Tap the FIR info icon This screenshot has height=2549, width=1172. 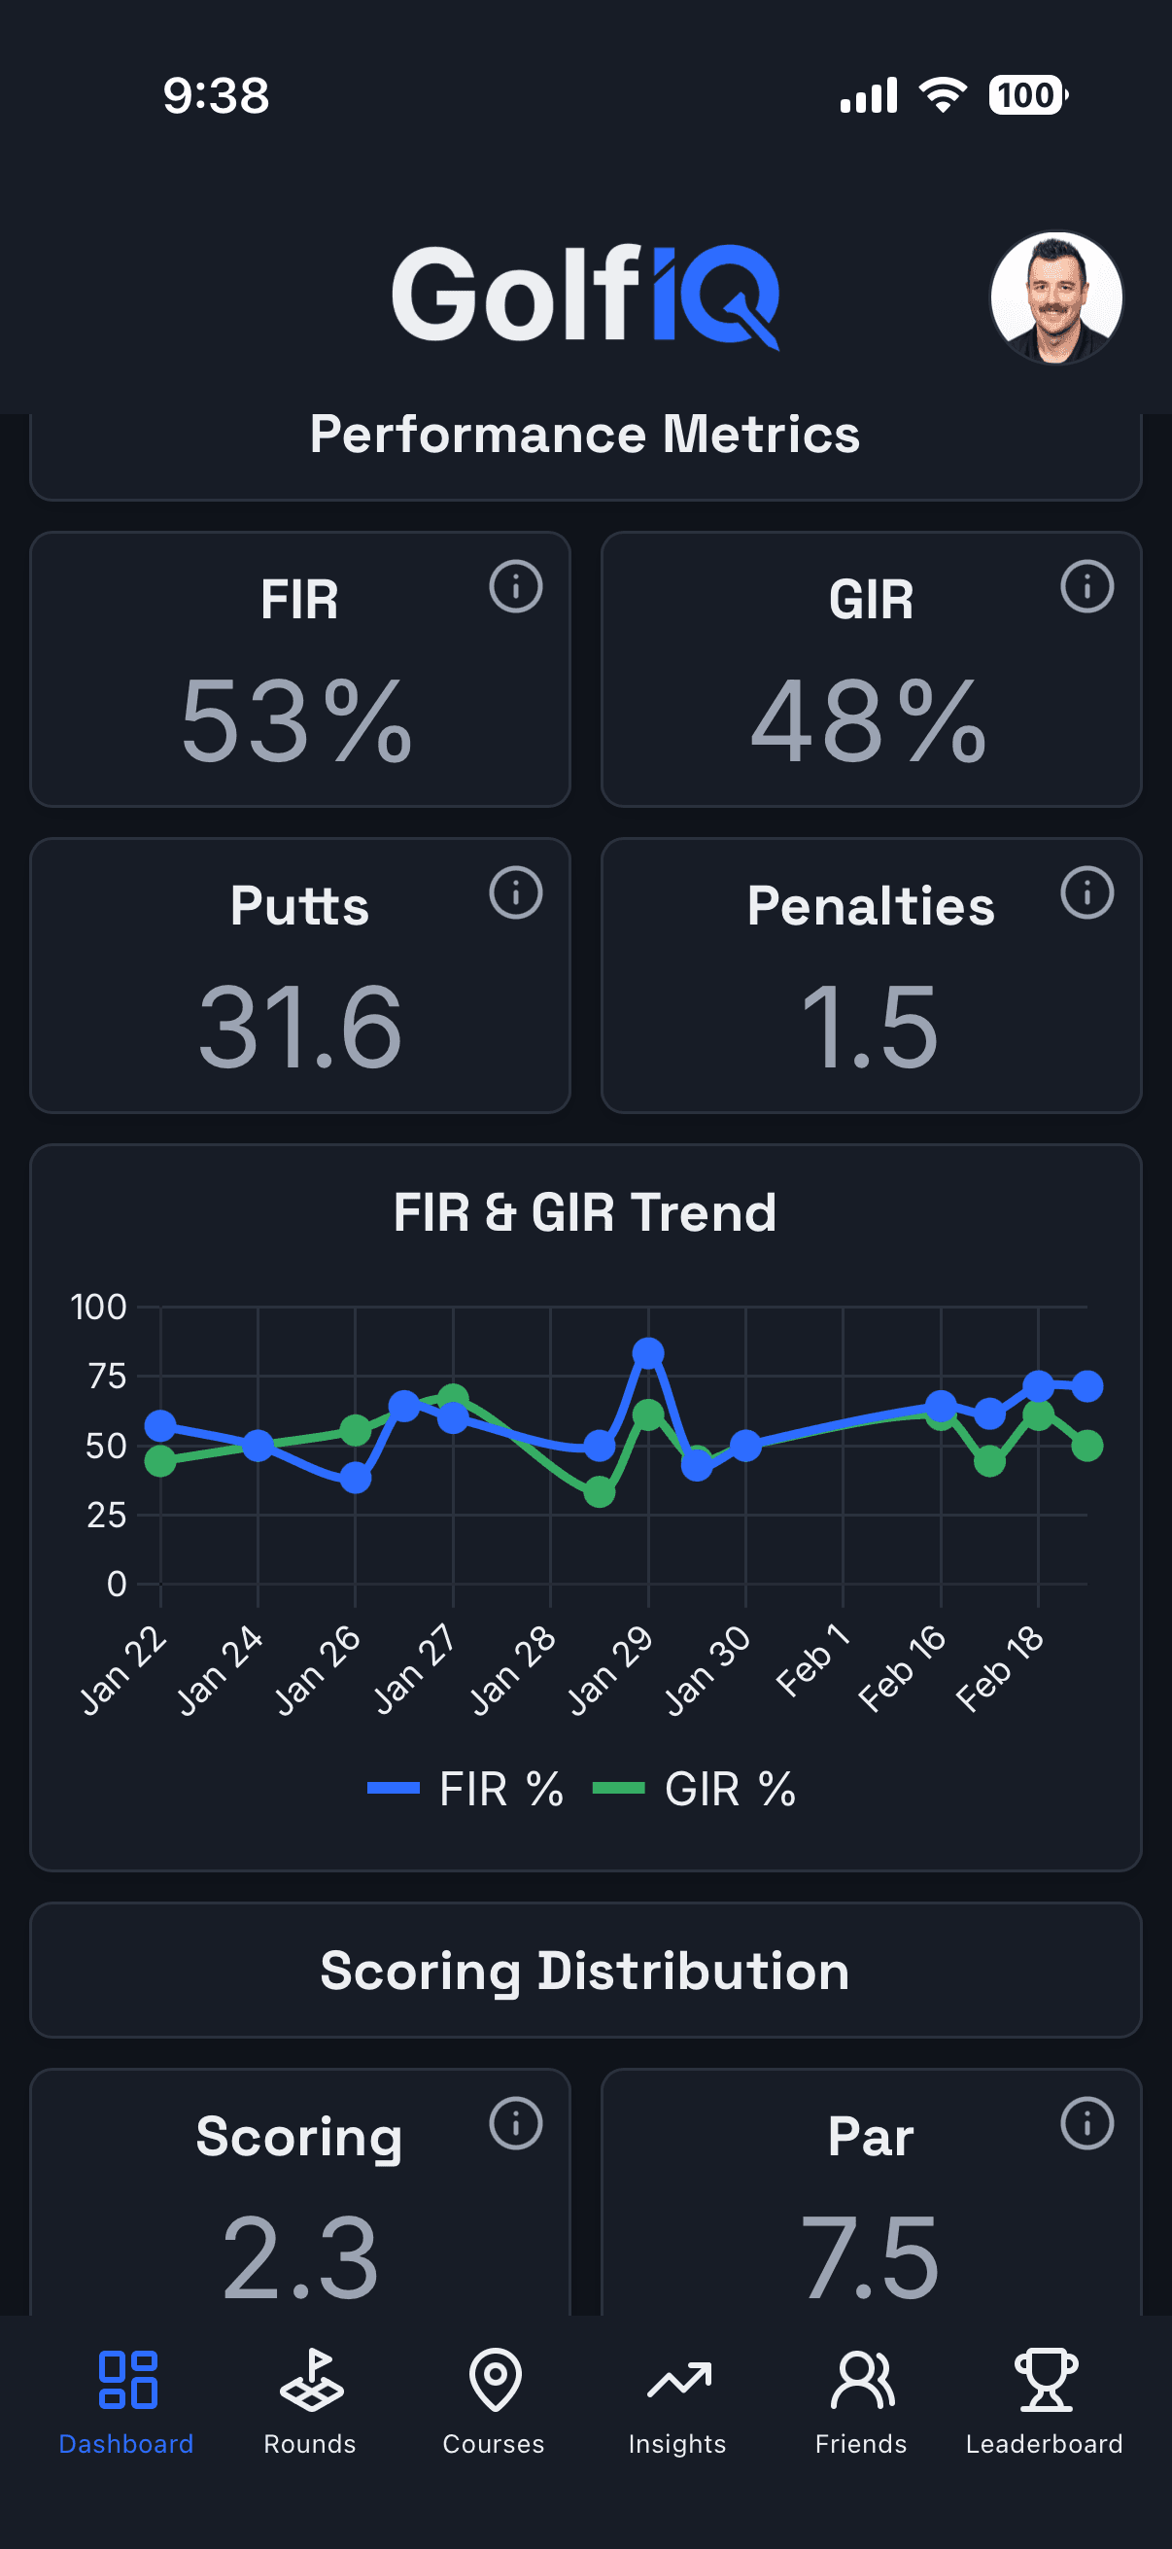(x=518, y=587)
